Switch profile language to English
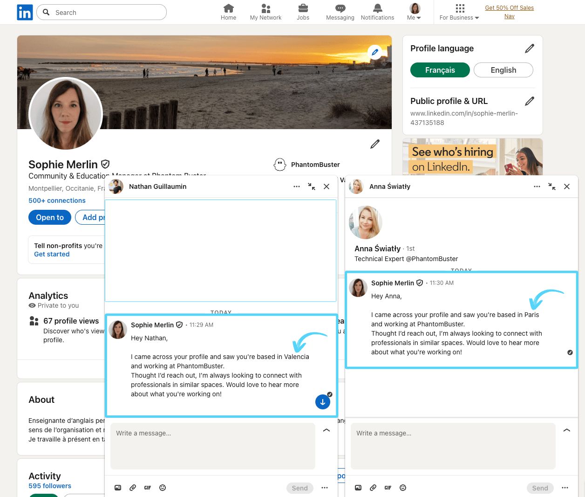The width and height of the screenshot is (585, 497). tap(503, 70)
